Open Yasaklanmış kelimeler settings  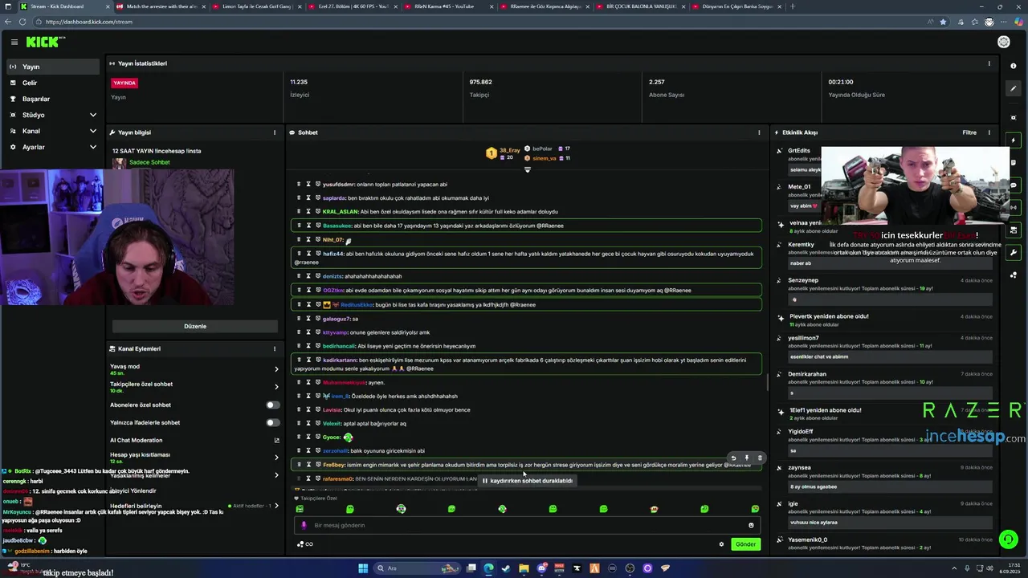pyautogui.click(x=195, y=475)
